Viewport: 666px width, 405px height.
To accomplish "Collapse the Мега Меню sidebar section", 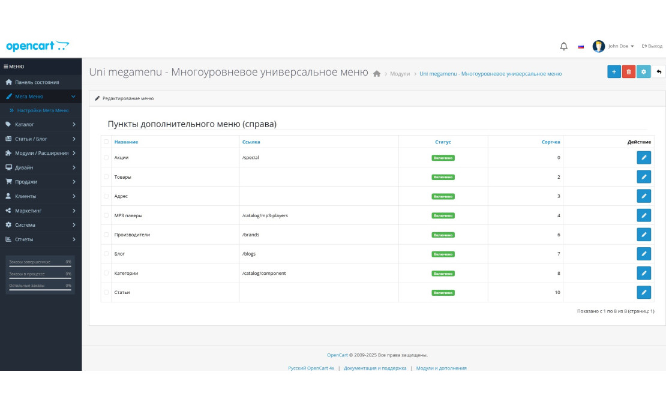I will pyautogui.click(x=41, y=97).
